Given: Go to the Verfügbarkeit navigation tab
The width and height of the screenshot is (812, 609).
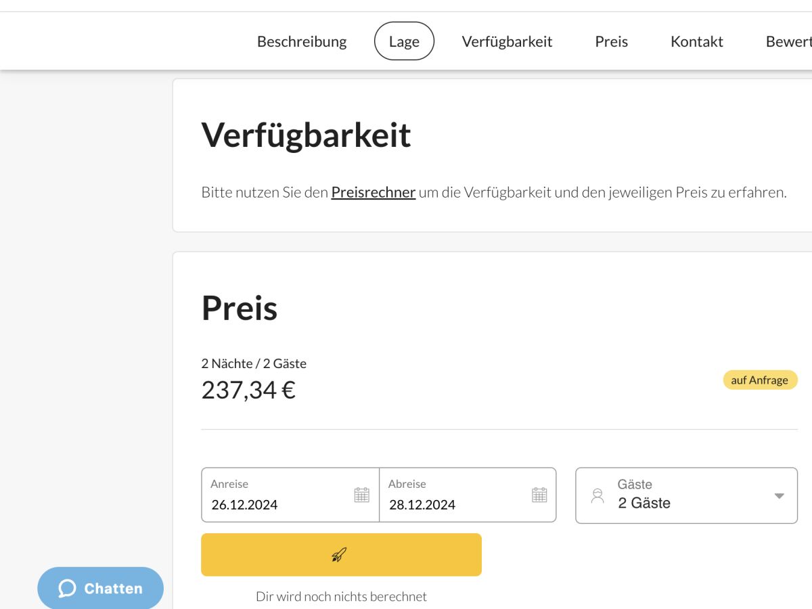Looking at the screenshot, I should 507,41.
